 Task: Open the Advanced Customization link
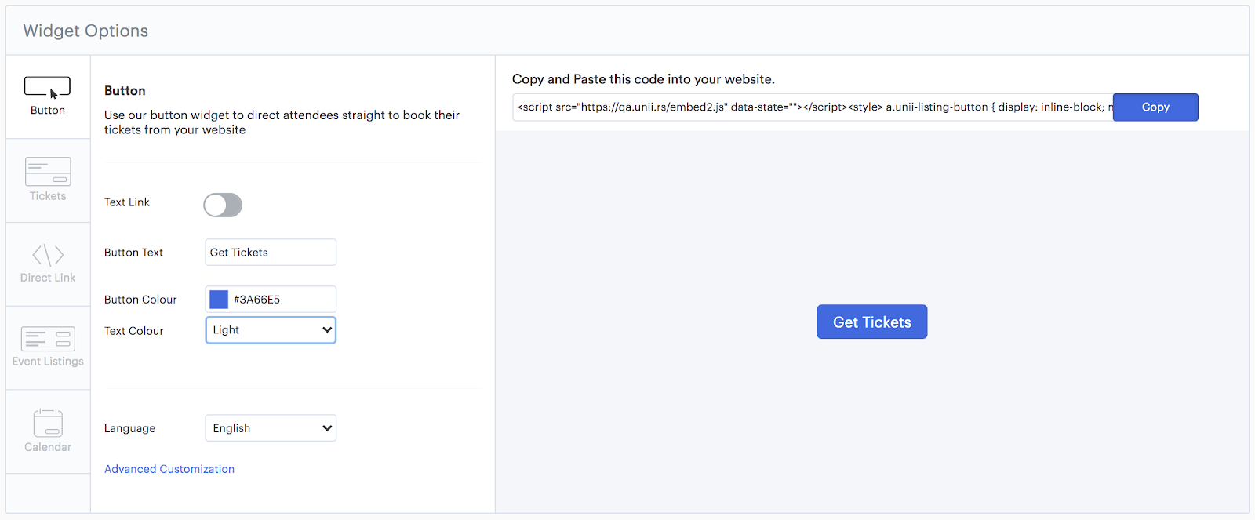point(169,469)
